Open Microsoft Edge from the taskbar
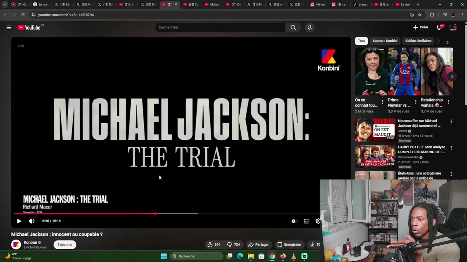The image size is (467, 262). tap(240, 256)
